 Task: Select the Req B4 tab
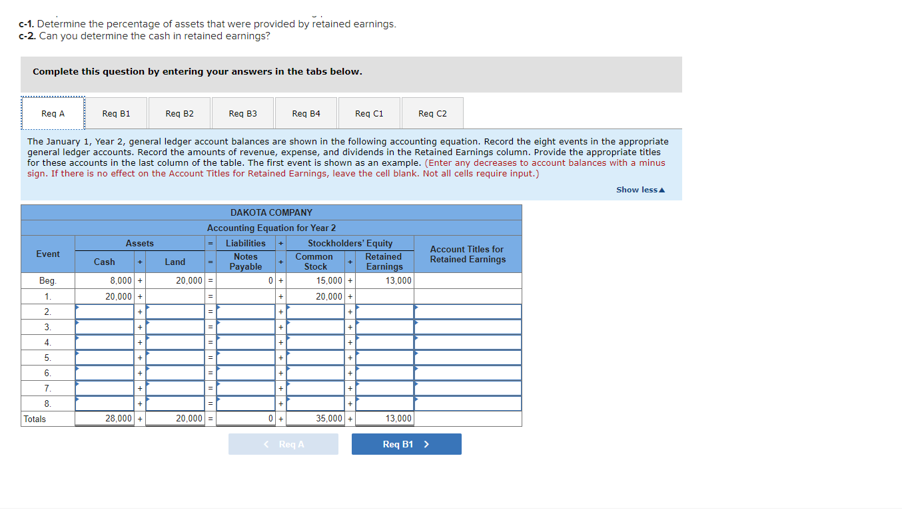[x=306, y=113]
